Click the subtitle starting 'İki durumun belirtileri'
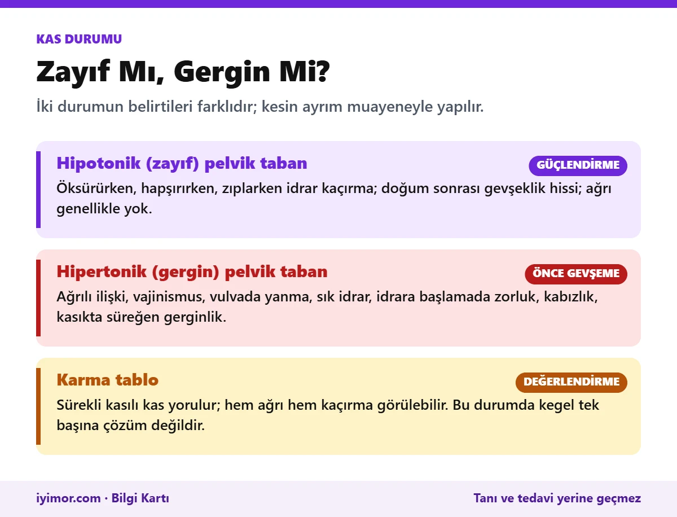 (x=260, y=107)
